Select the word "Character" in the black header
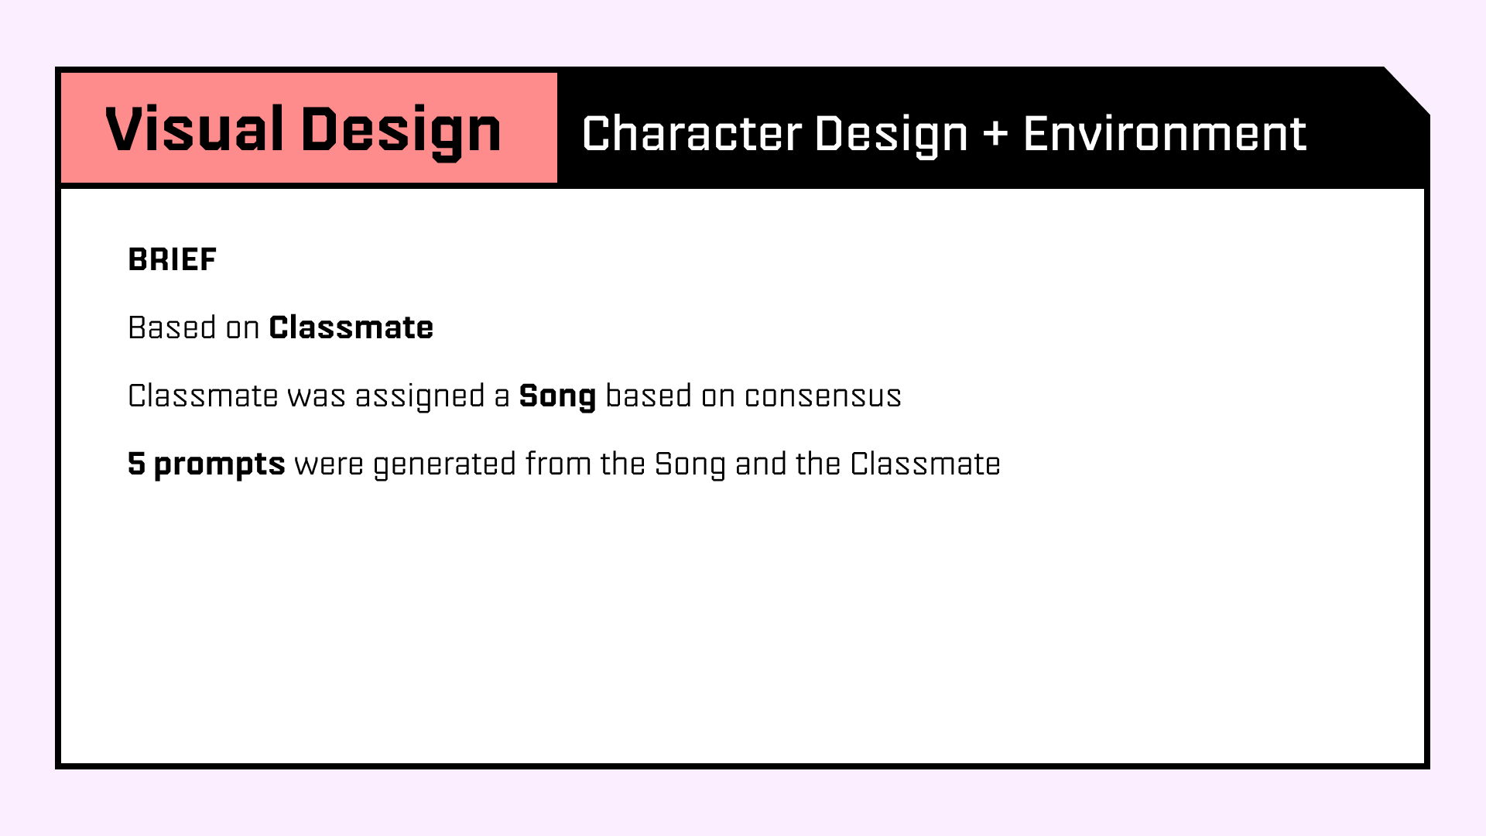 (x=692, y=134)
